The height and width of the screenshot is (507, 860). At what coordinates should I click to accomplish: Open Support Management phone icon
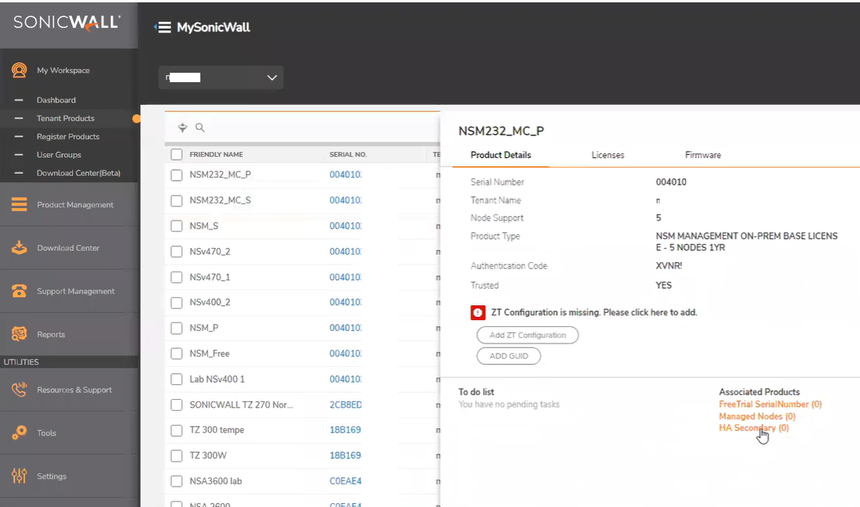point(20,291)
